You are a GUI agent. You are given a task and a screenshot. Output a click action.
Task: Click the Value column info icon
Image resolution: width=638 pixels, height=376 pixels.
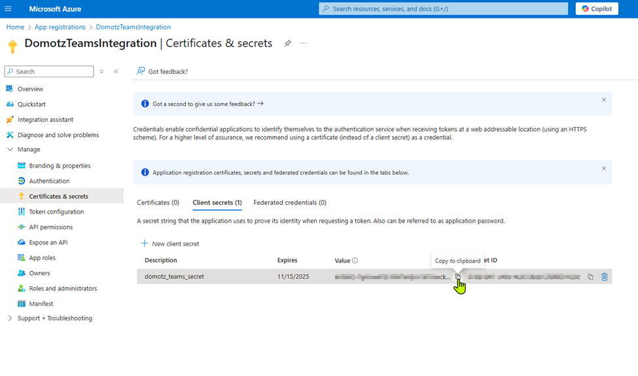355,260
